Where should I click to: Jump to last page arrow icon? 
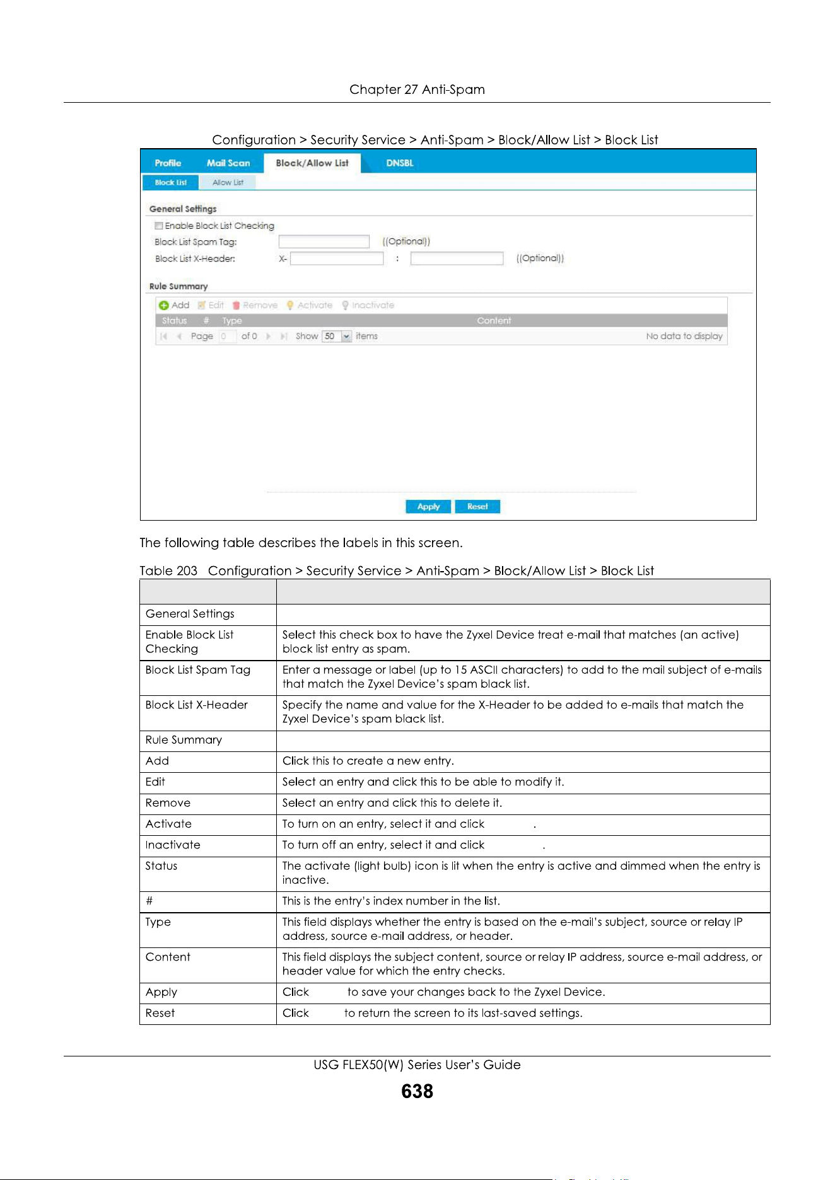(x=284, y=337)
